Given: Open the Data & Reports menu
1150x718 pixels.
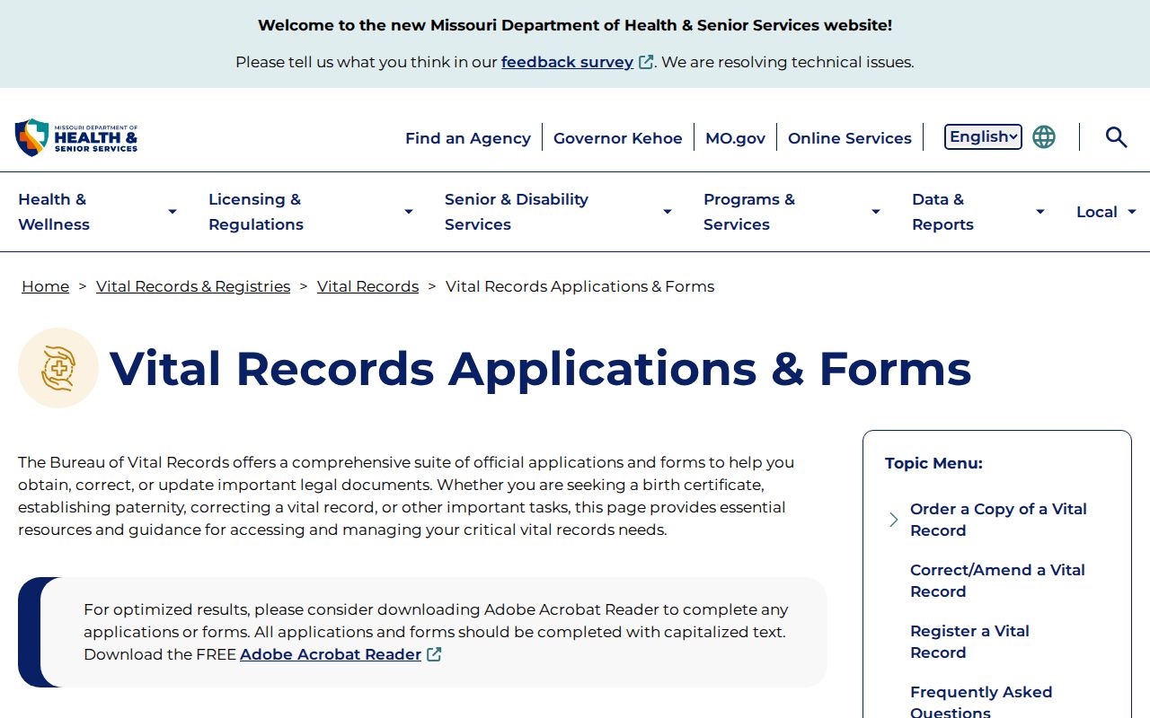Looking at the screenshot, I should point(942,212).
